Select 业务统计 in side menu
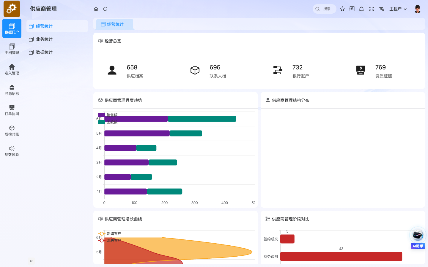Viewport: 428px width, 267px height. pyautogui.click(x=57, y=39)
